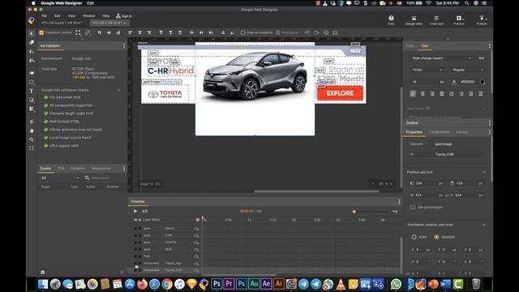Image resolution: width=519 pixels, height=292 pixels.
Task: Click the ID field containing Toyota_CHR
Action: pos(458,154)
